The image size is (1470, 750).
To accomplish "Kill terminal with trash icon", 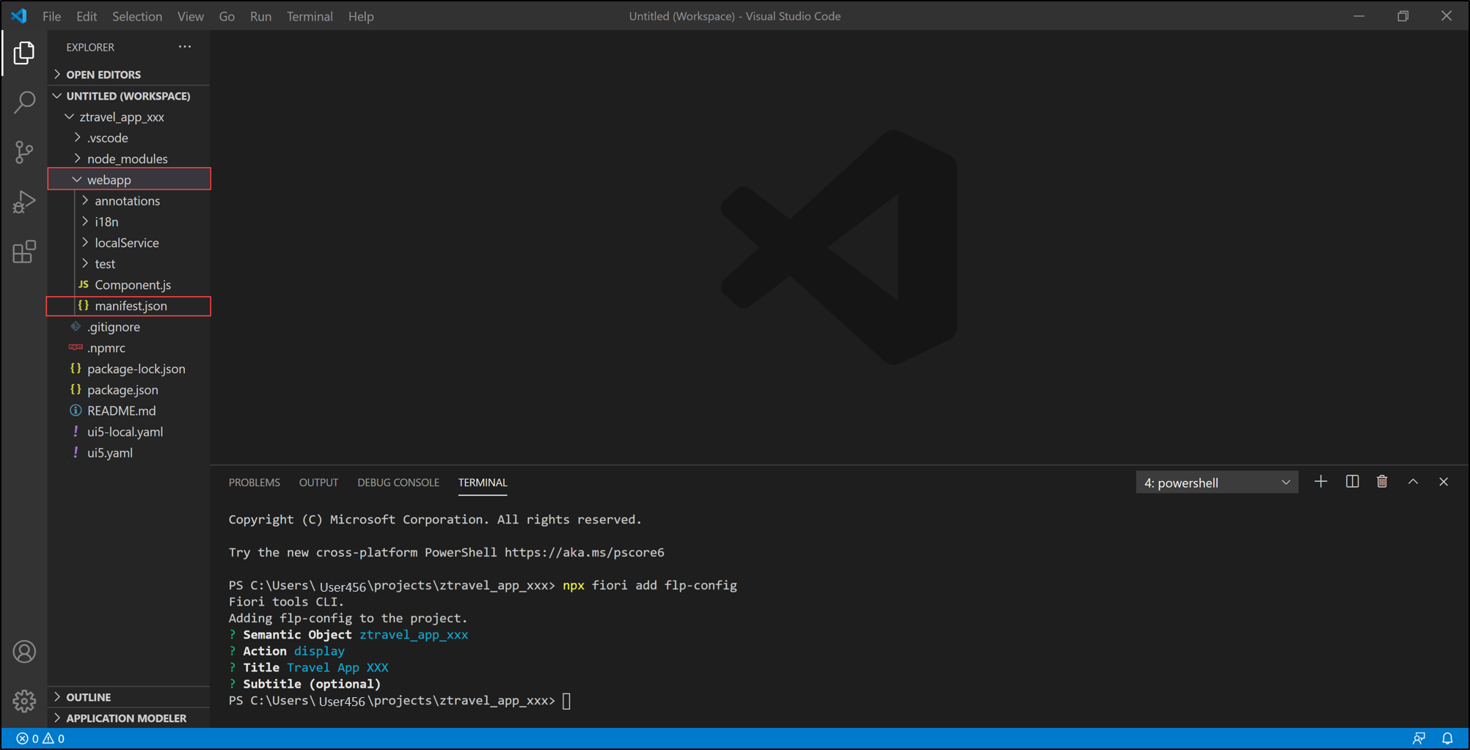I will tap(1382, 482).
